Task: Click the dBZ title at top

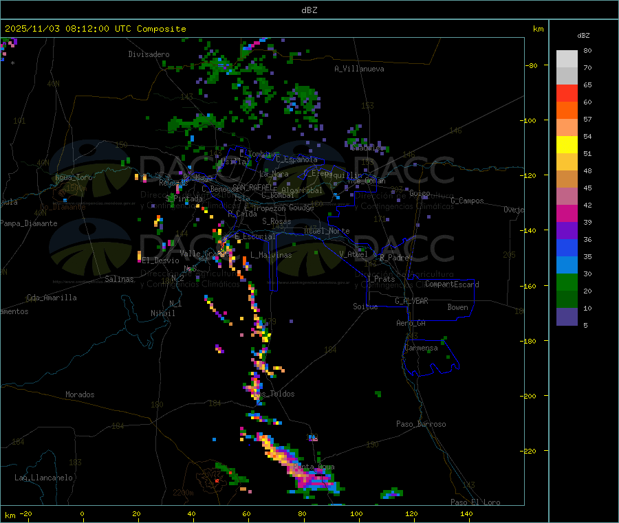Action: point(309,10)
